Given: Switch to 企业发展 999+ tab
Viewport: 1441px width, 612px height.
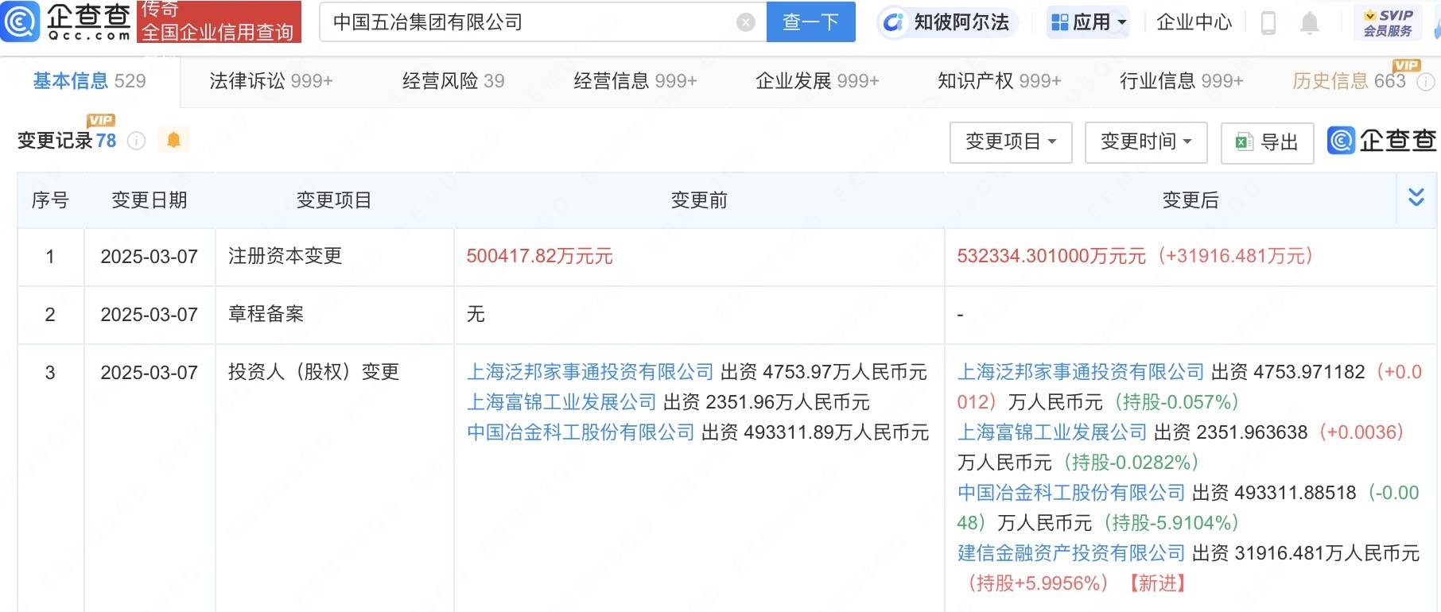Looking at the screenshot, I should click(818, 81).
